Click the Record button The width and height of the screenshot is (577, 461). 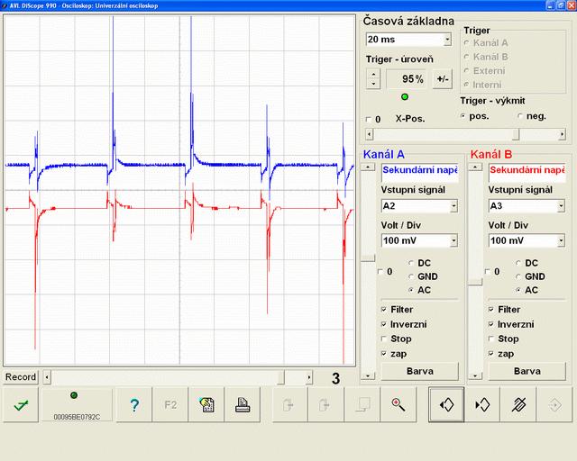(21, 377)
